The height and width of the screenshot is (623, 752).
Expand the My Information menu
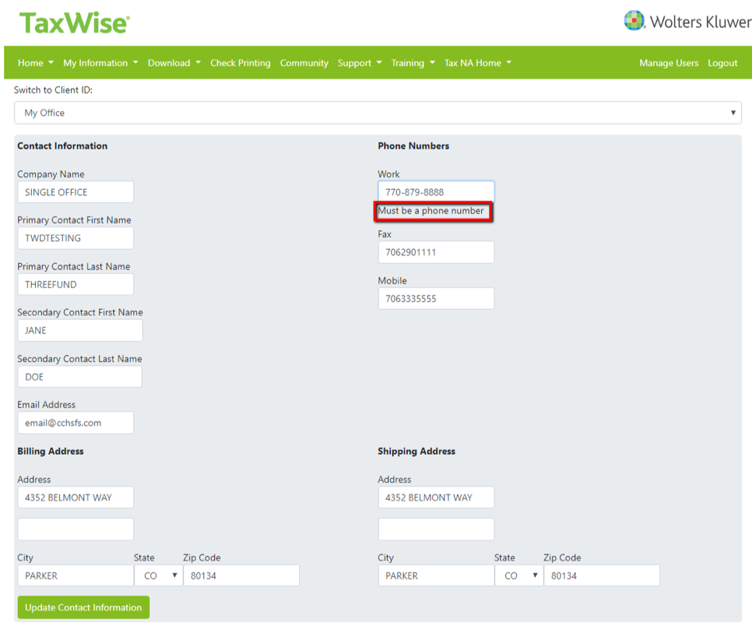[100, 62]
